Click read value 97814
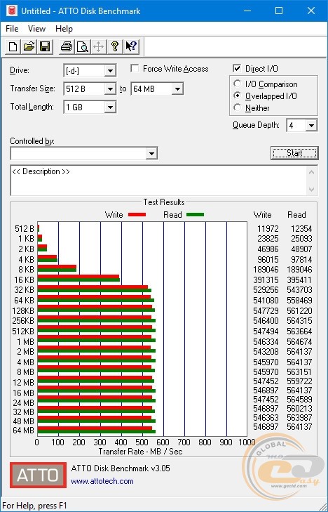 [x=301, y=260]
